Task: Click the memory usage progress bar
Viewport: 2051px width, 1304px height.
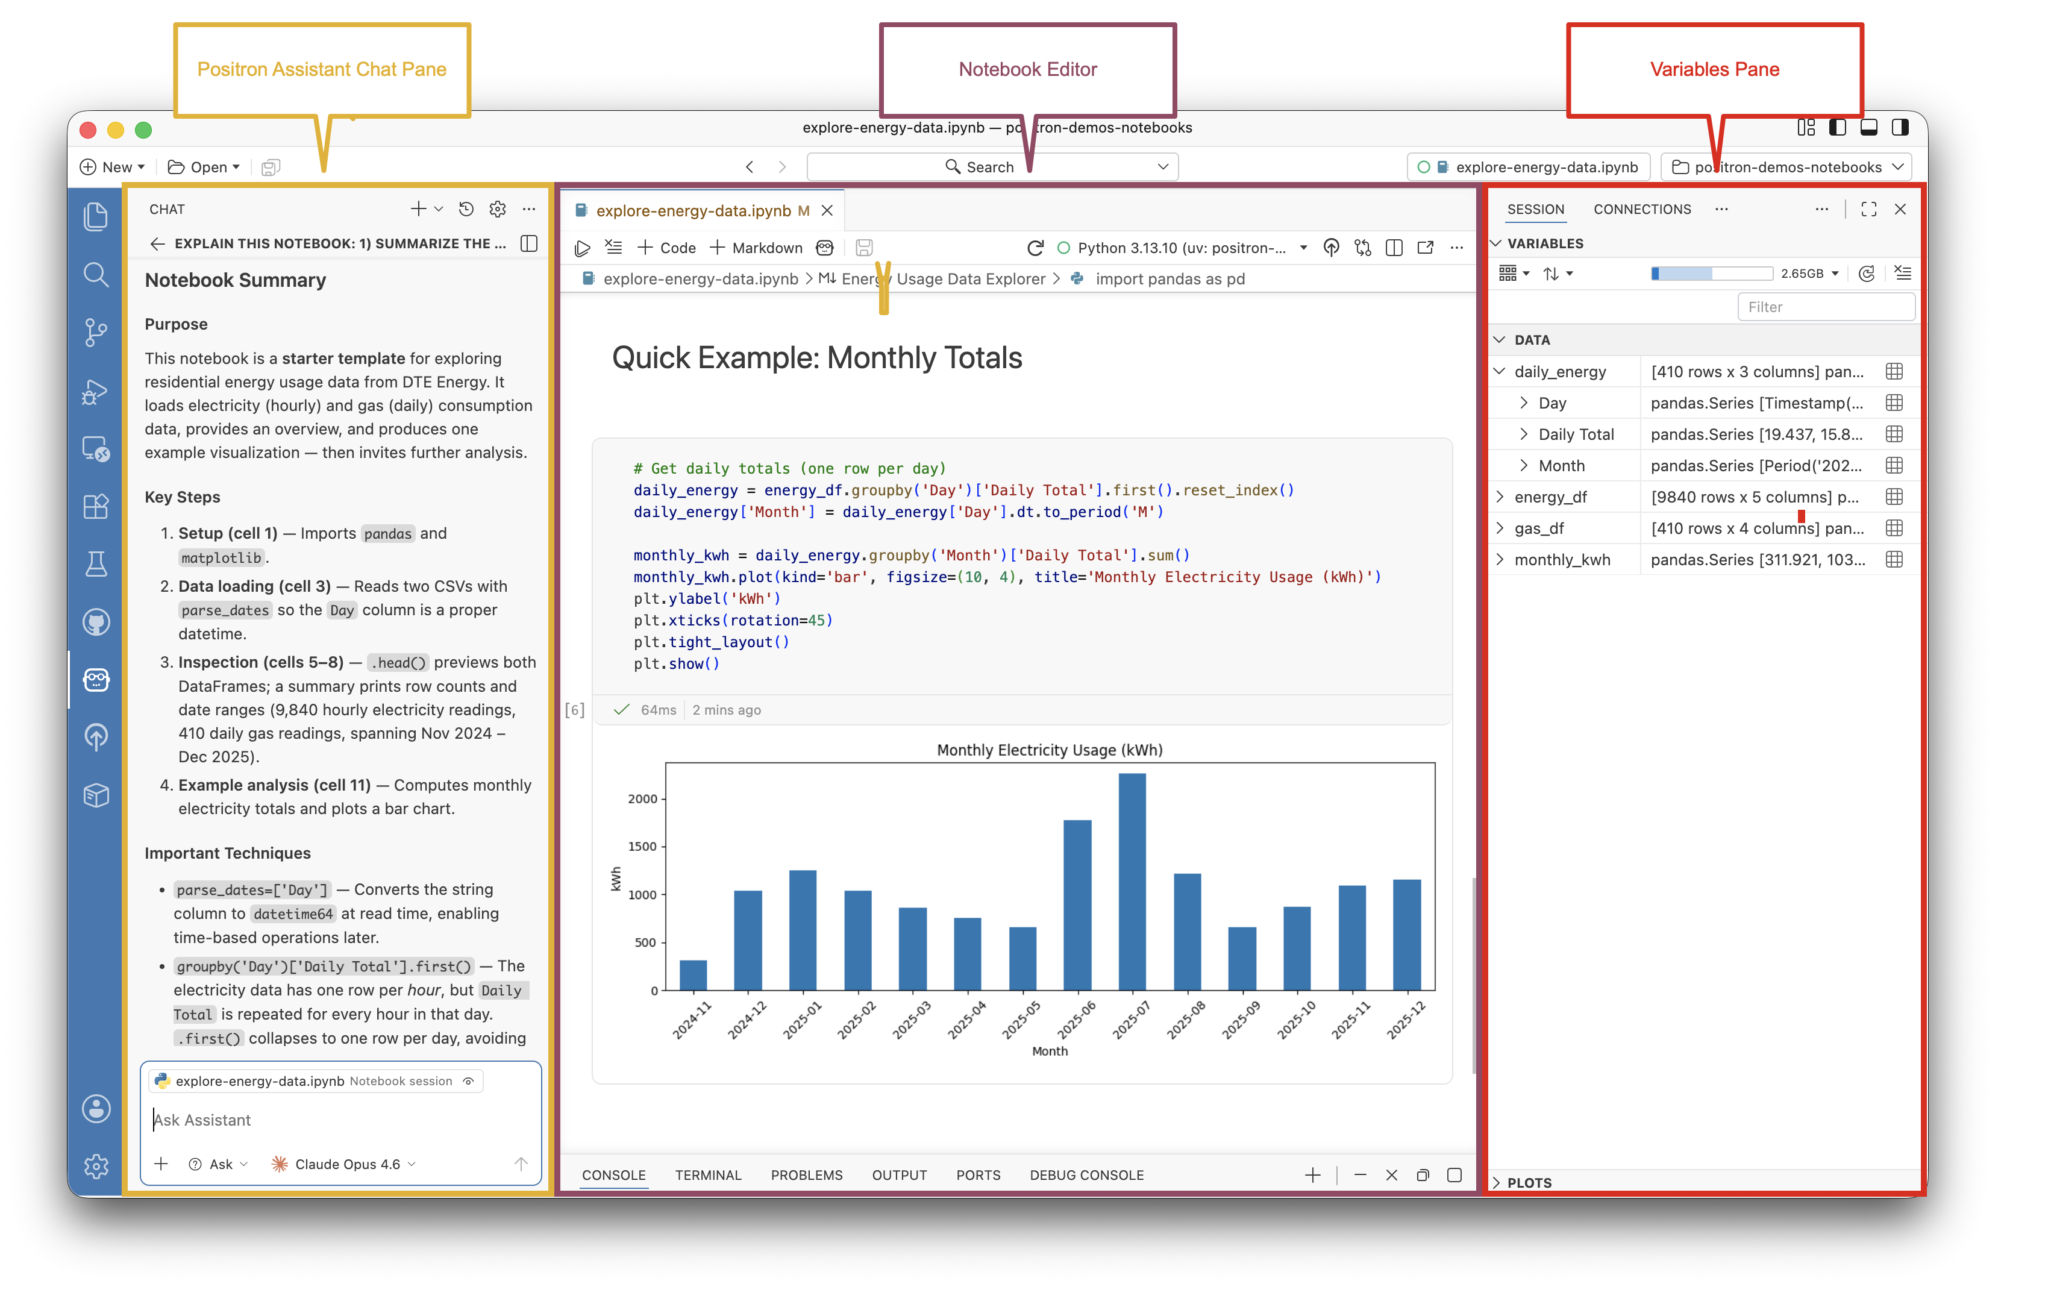Action: pos(1712,274)
